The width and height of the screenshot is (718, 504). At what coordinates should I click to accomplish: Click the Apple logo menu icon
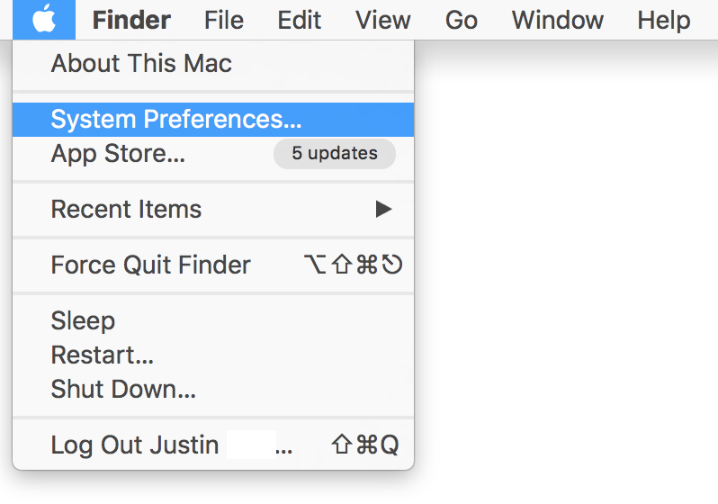[x=44, y=20]
